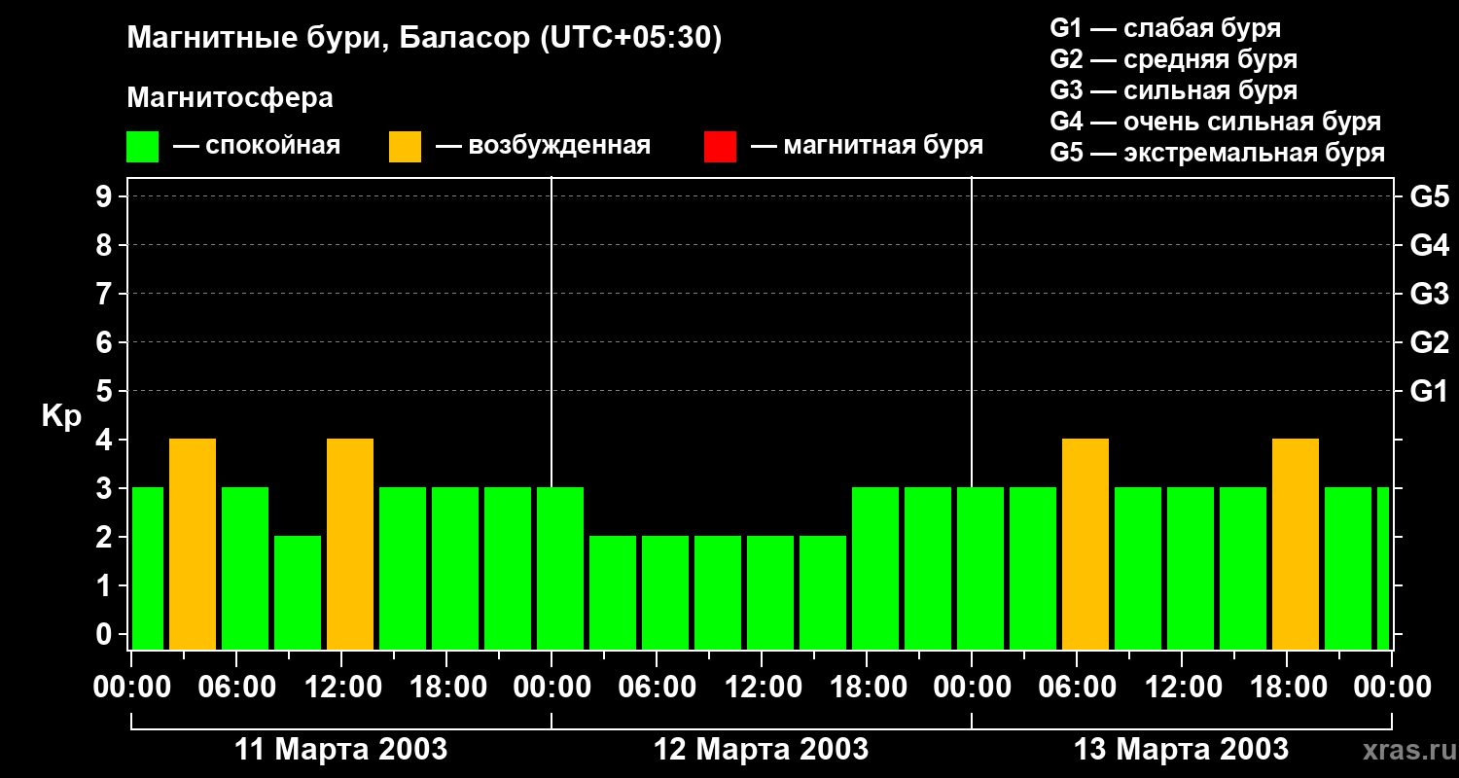Click the "12:00" time label under 12 Марта
The height and width of the screenshot is (778, 1459).
click(x=762, y=688)
